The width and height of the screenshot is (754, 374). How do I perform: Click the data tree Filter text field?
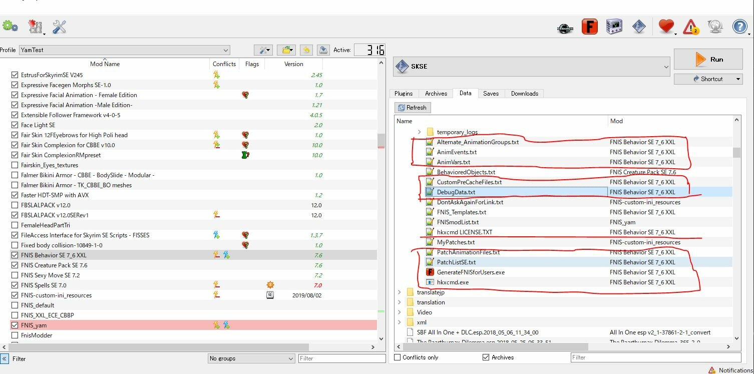tap(656, 357)
